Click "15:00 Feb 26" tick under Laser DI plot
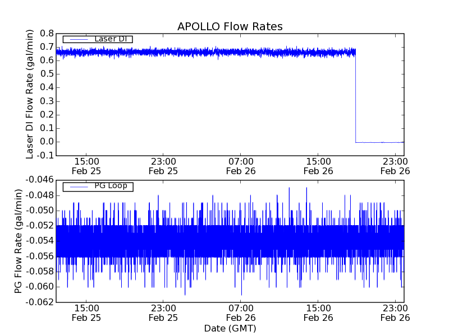Screen dimensions: 449x336 [318, 166]
